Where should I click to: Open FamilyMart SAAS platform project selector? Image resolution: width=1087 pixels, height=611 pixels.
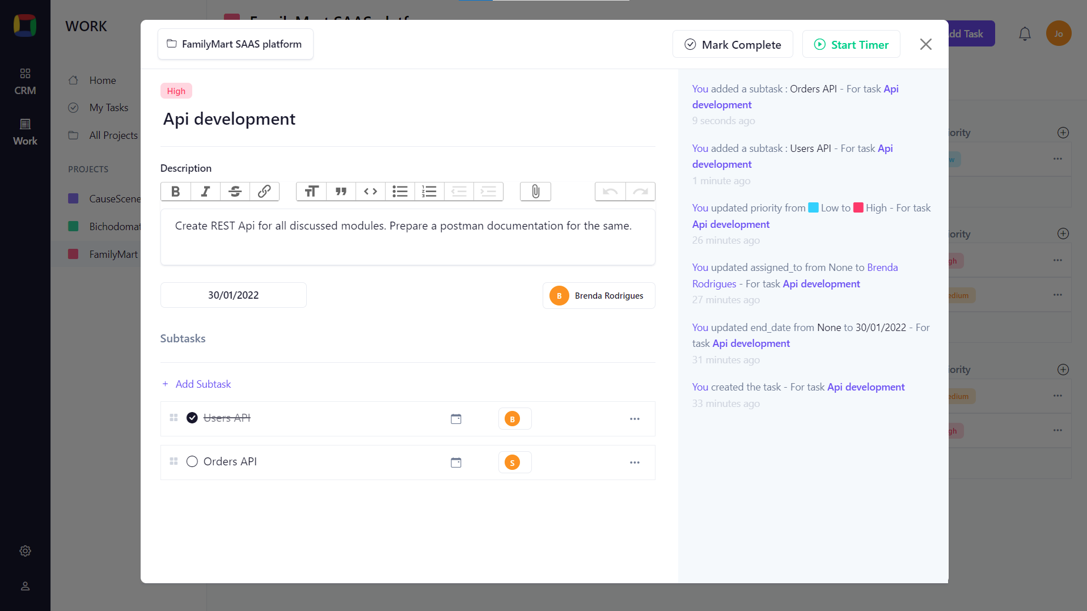pyautogui.click(x=235, y=44)
